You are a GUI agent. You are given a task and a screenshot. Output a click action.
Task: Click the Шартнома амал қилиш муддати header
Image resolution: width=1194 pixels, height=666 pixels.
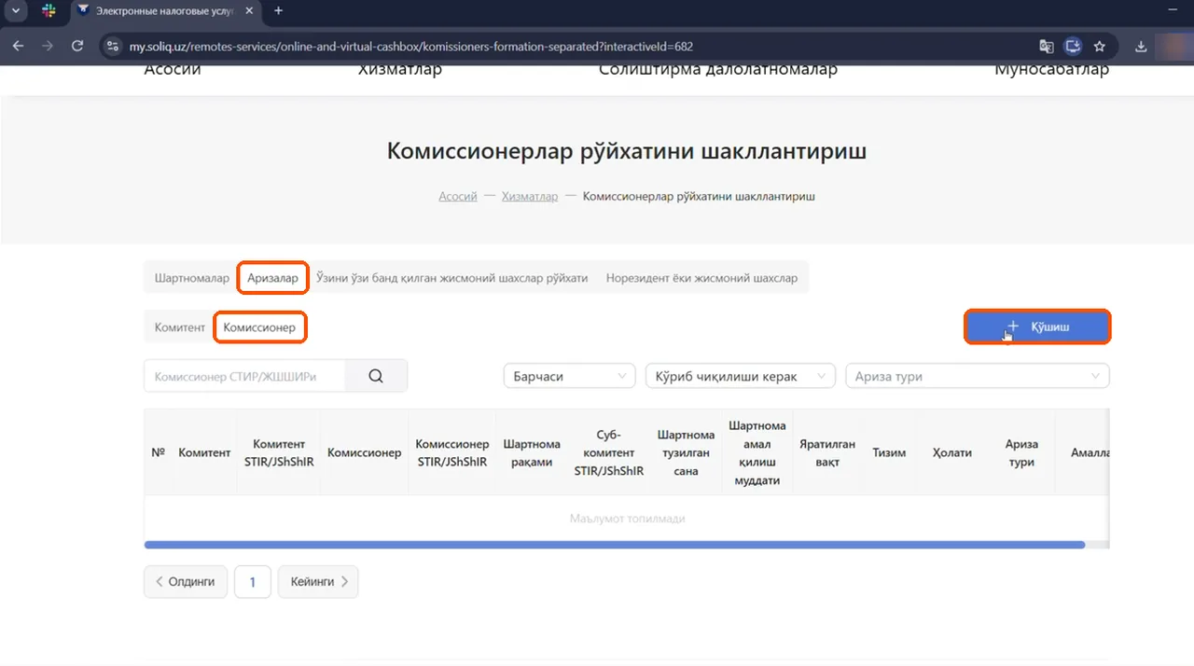coord(757,452)
